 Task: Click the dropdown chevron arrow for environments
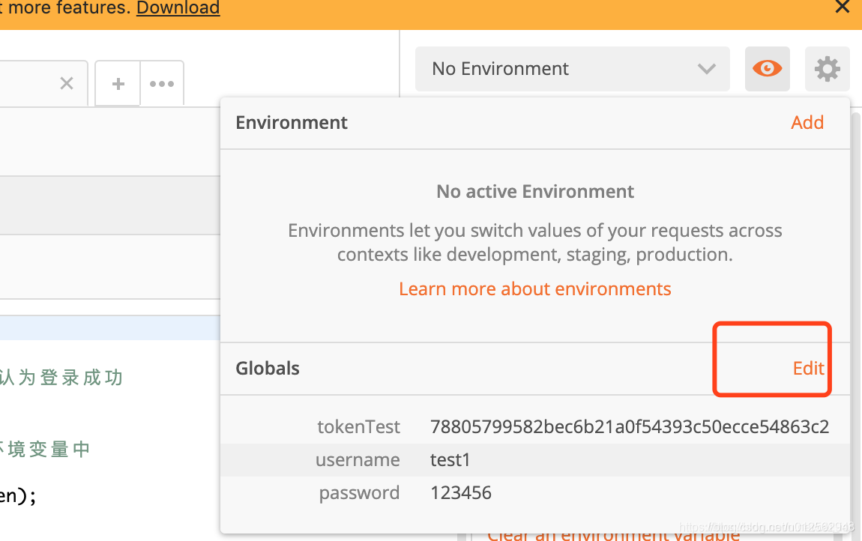tap(706, 69)
